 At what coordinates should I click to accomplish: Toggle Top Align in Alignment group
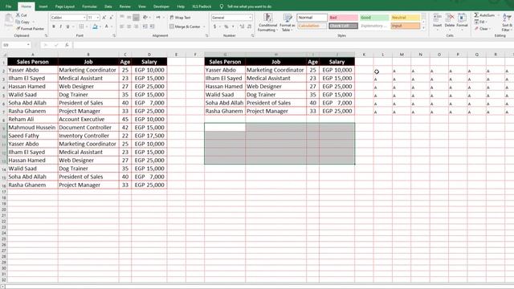pos(122,17)
